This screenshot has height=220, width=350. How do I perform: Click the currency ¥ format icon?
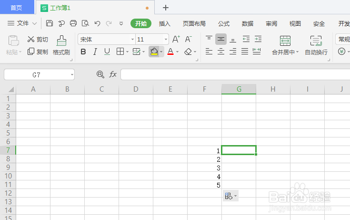[x=341, y=52]
